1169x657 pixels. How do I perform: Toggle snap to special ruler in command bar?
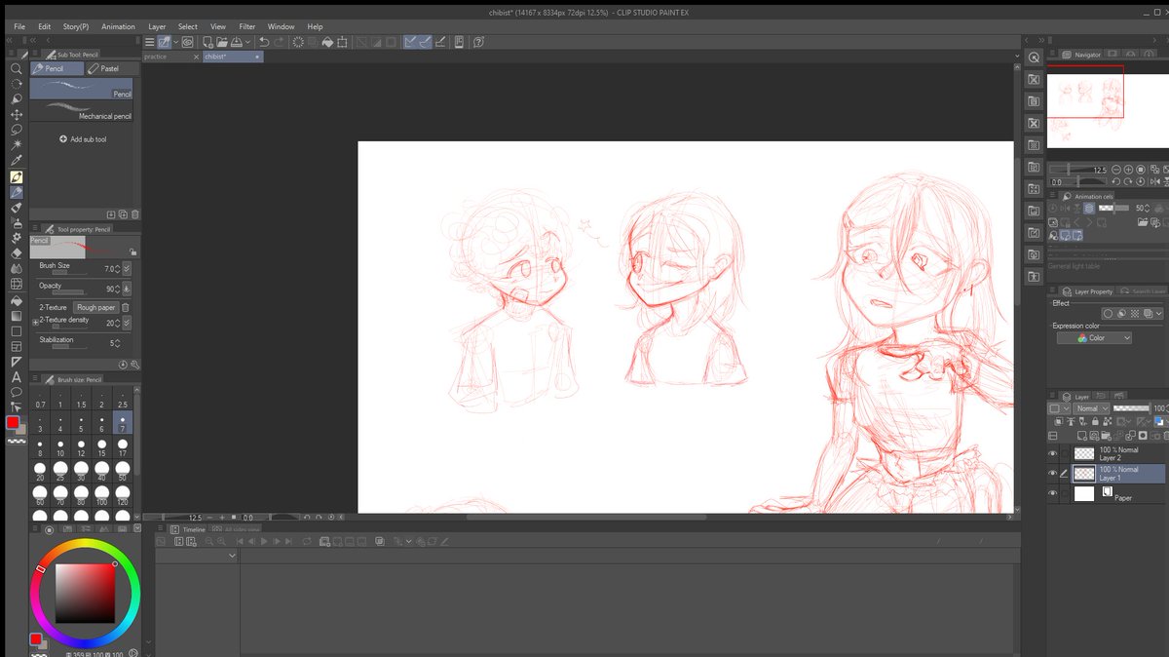click(426, 42)
